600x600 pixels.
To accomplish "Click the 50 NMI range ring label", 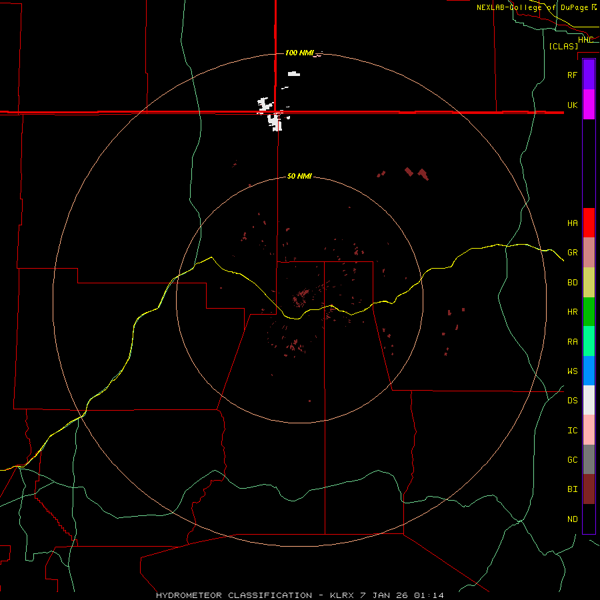I will [299, 176].
